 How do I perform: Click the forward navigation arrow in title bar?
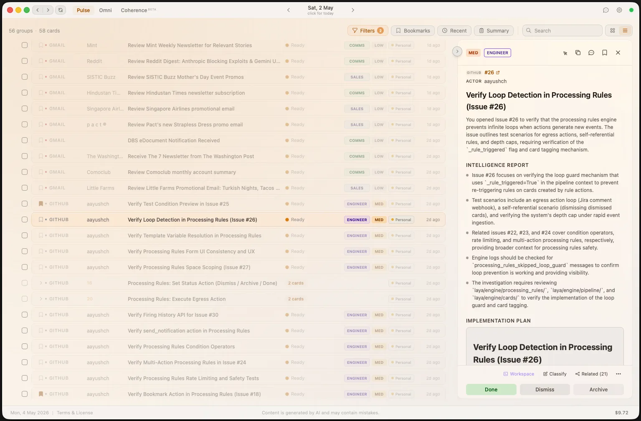coord(48,10)
